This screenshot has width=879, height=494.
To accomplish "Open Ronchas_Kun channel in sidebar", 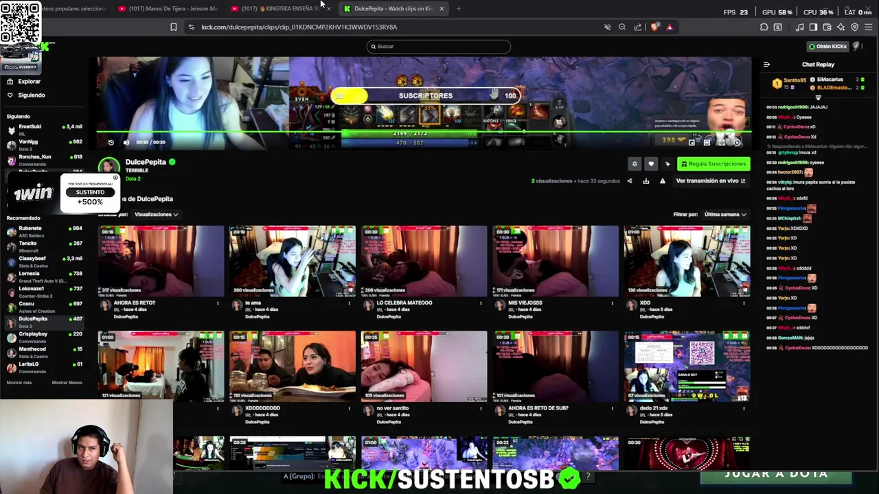I will coord(45,160).
